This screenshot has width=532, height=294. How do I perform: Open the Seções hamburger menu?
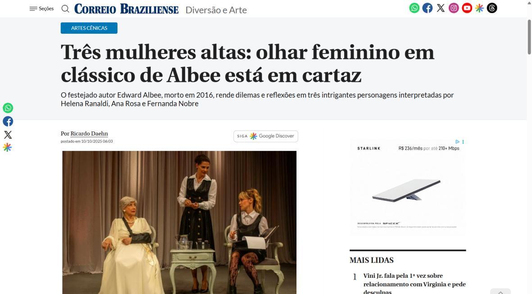[41, 9]
